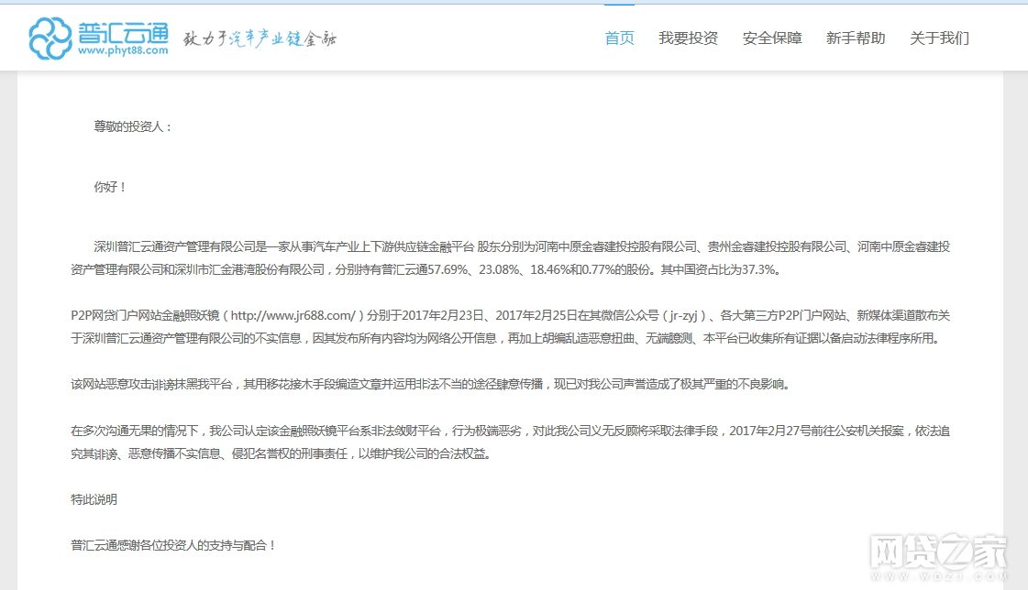Screen dimensions: 1028x590
Task: Click the jr-zyj WeChat account text
Action: coord(683,316)
